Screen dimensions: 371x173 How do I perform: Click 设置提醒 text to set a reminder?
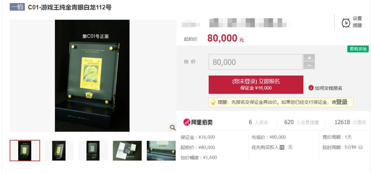[x=357, y=22]
